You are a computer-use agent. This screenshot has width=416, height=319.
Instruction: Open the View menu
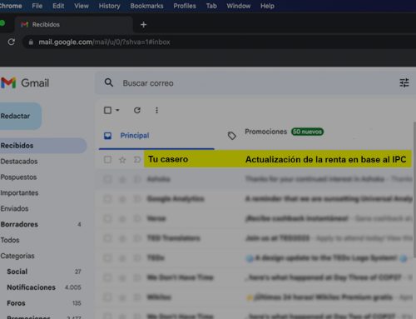coord(82,6)
